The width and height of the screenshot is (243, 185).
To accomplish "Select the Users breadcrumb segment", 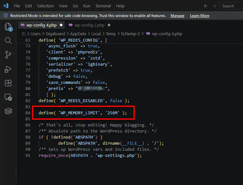I will 35,34.
